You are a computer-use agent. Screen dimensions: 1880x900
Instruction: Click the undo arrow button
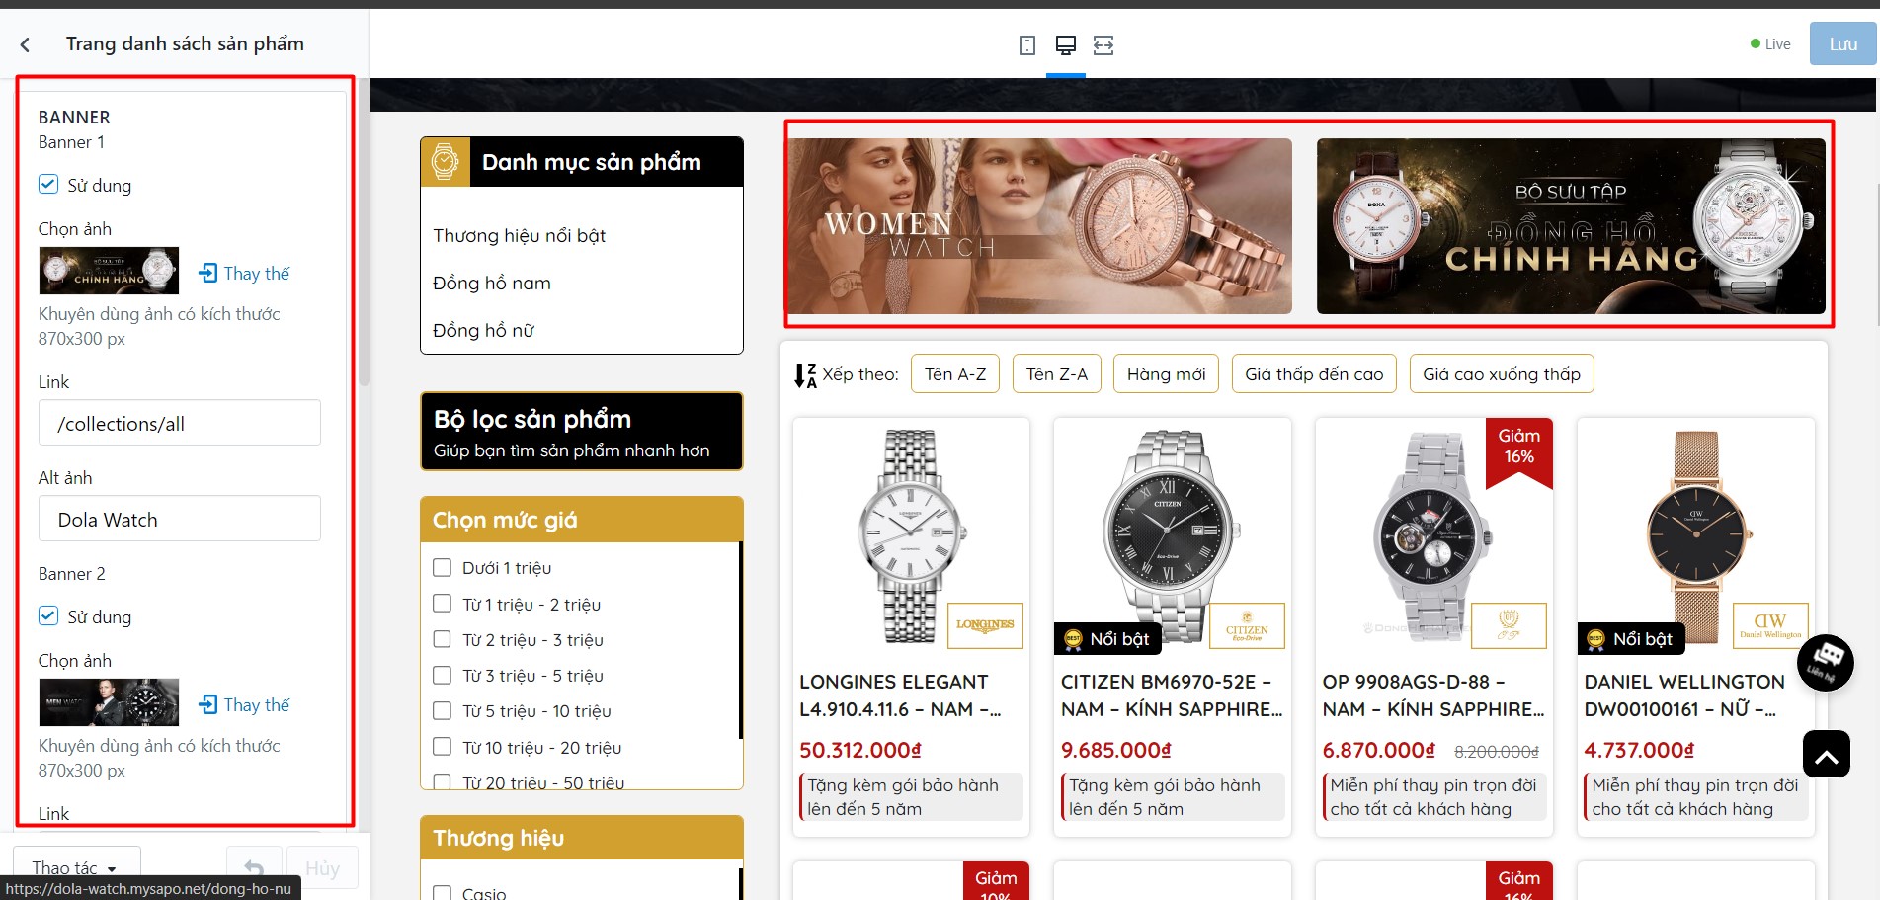[x=254, y=868]
